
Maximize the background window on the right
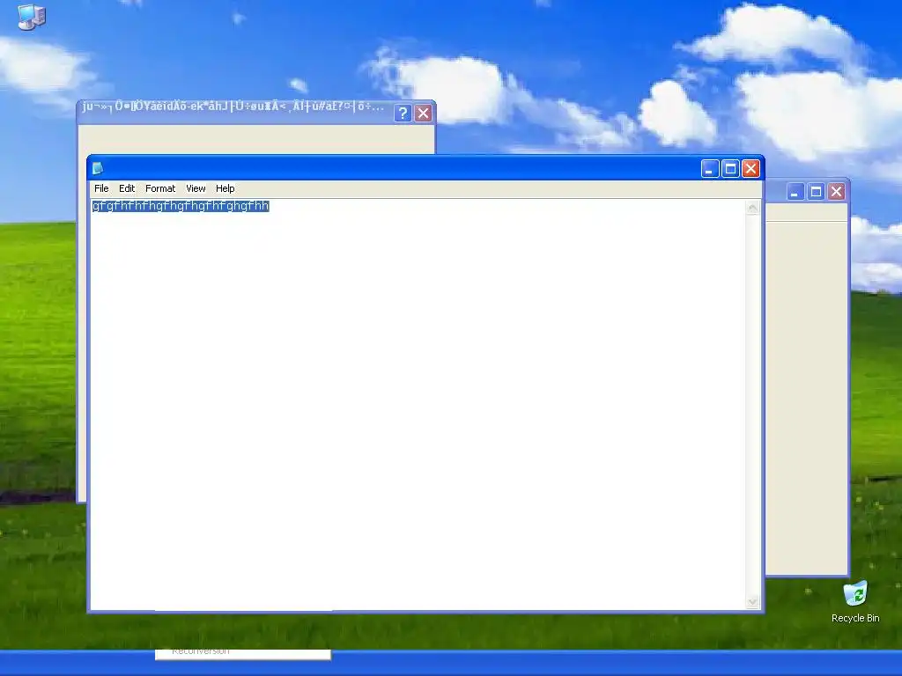point(816,191)
